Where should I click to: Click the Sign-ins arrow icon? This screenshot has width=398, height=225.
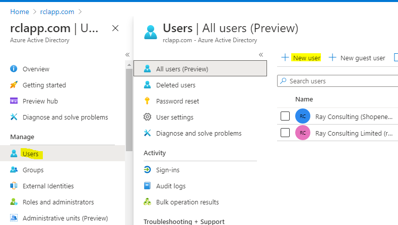[x=147, y=170]
